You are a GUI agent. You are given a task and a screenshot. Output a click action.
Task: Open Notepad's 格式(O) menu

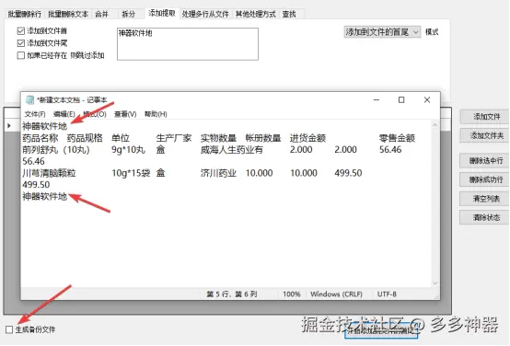[x=95, y=114]
